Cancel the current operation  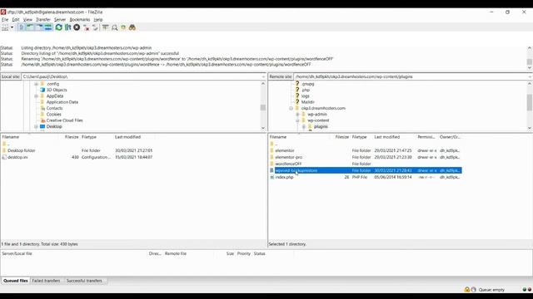77,27
